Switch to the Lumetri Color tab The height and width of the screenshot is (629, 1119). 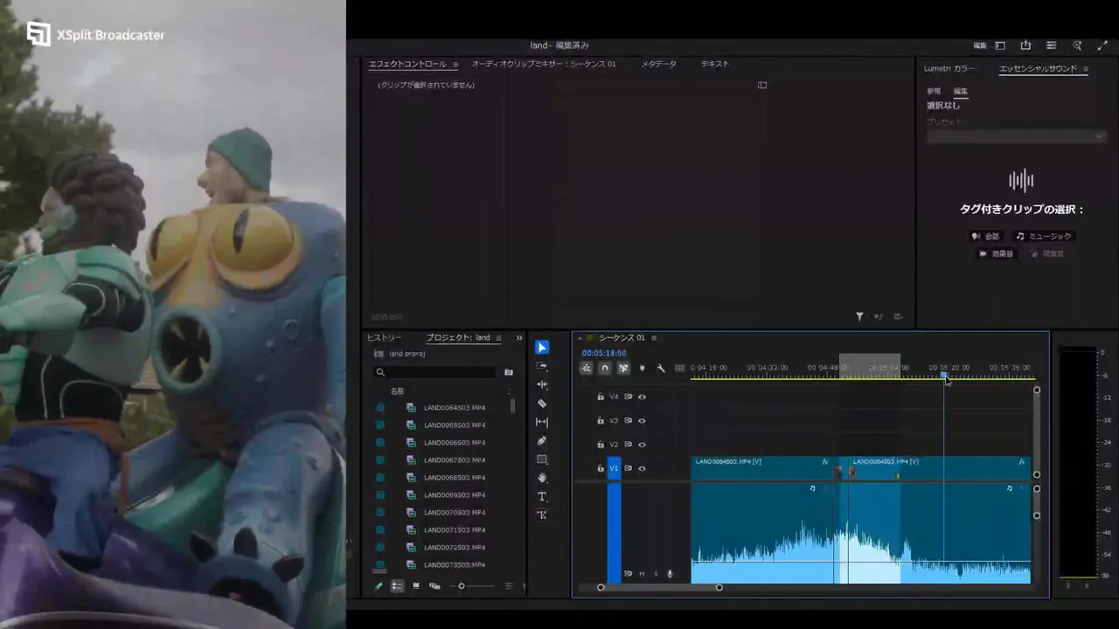tap(949, 68)
